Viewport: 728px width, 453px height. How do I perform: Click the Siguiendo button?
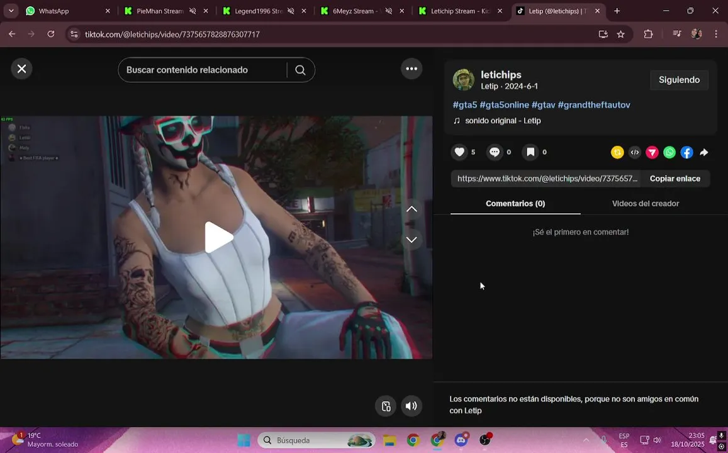679,80
